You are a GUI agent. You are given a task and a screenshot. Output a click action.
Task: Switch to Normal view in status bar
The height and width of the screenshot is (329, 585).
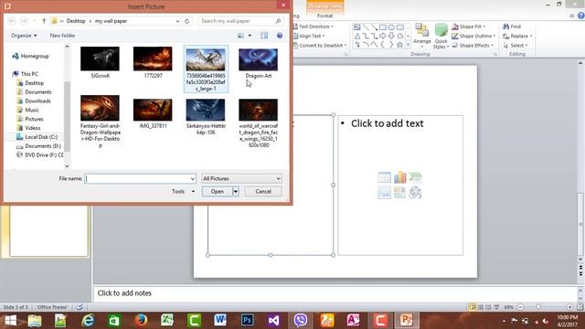[x=473, y=307]
